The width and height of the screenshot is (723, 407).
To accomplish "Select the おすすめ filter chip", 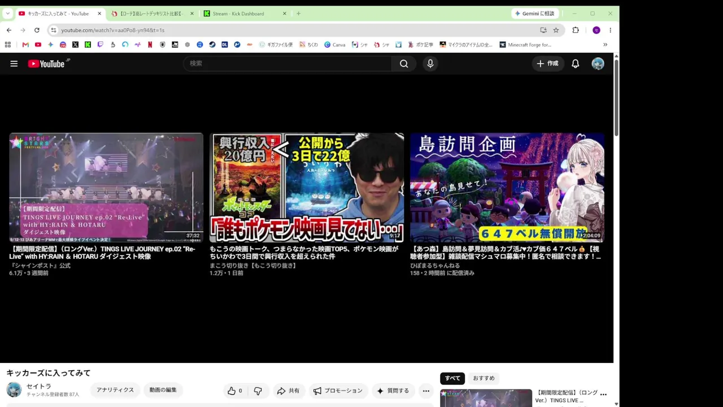I will [484, 378].
